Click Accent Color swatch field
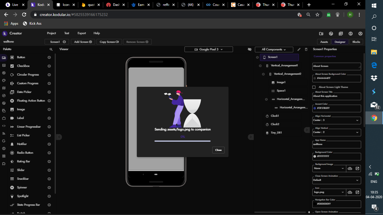Screen dimensions: 383x215 pos(337,108)
